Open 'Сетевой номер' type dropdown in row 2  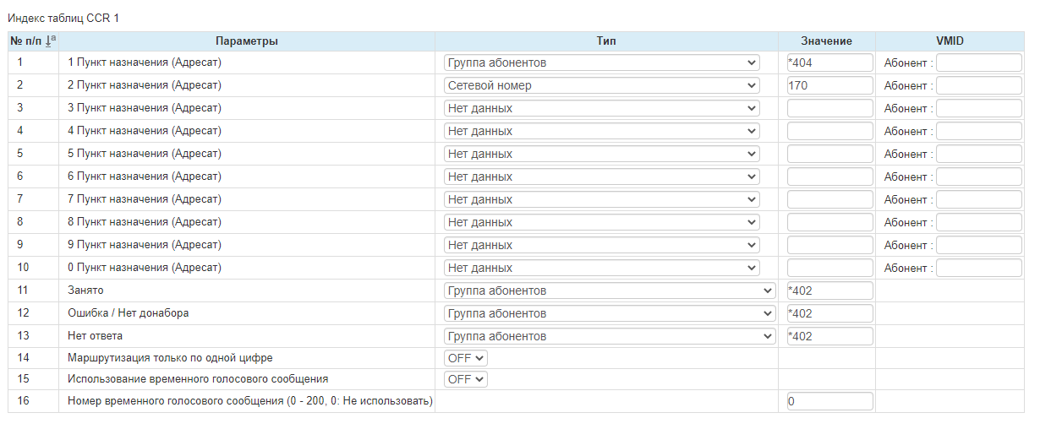tap(602, 85)
